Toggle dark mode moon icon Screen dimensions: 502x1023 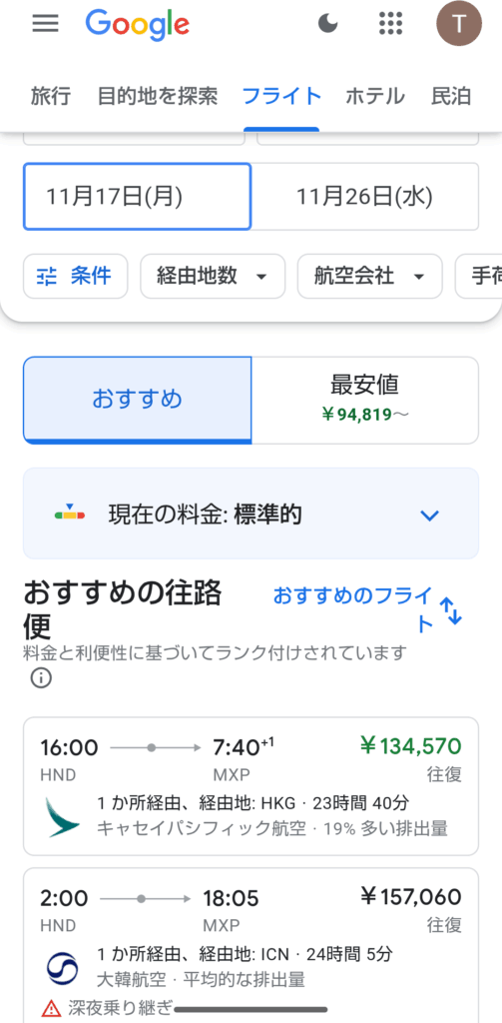point(328,24)
